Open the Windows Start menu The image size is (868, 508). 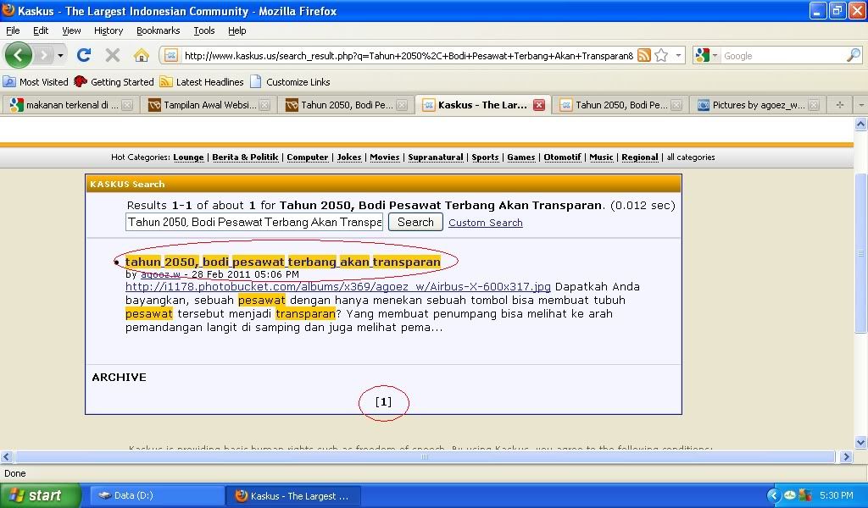click(41, 495)
